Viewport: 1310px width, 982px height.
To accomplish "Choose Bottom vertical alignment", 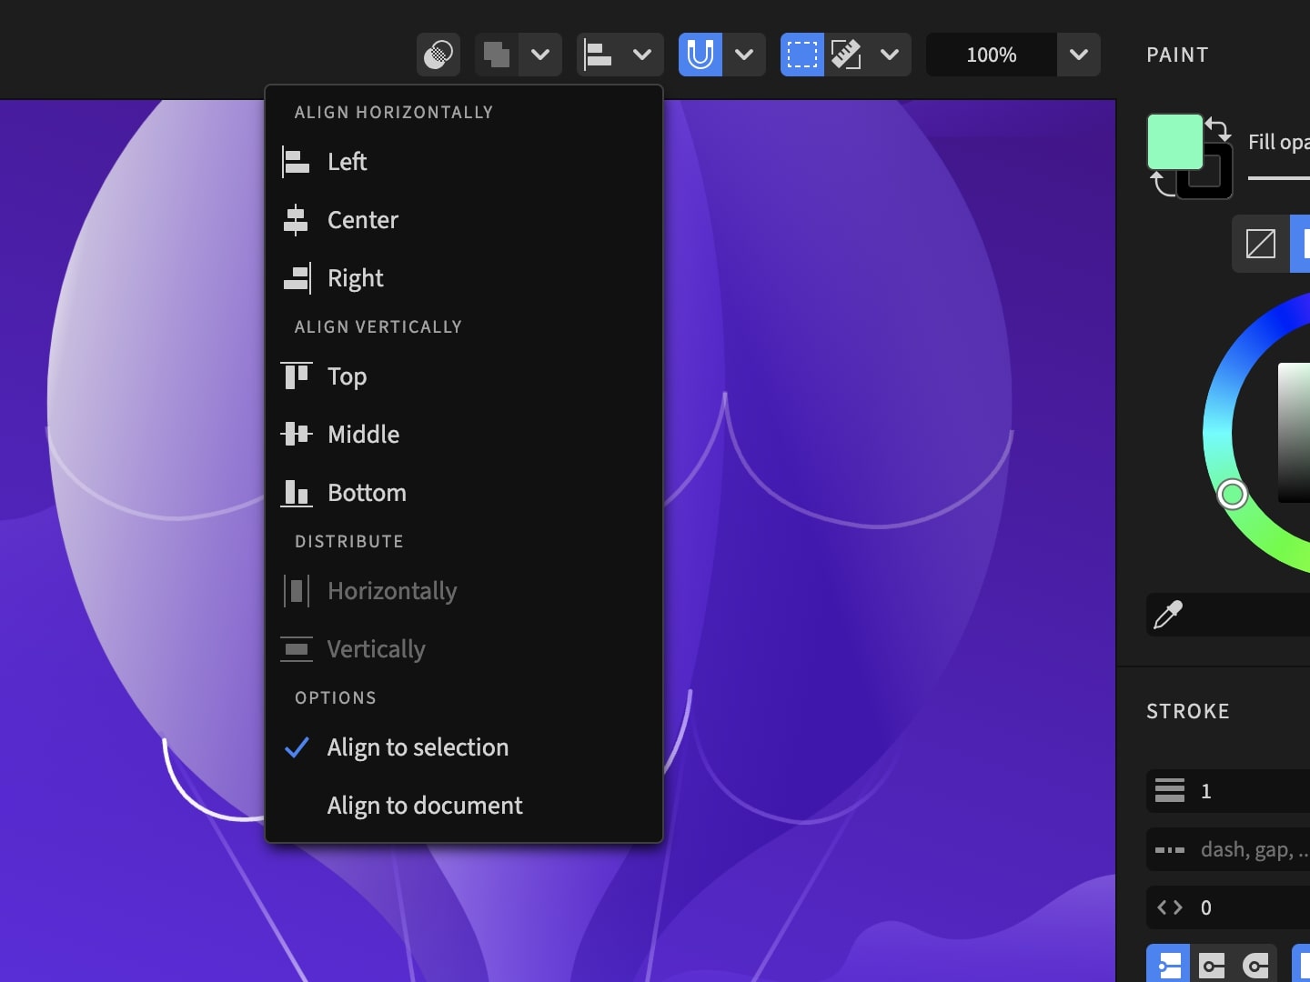I will [x=464, y=493].
